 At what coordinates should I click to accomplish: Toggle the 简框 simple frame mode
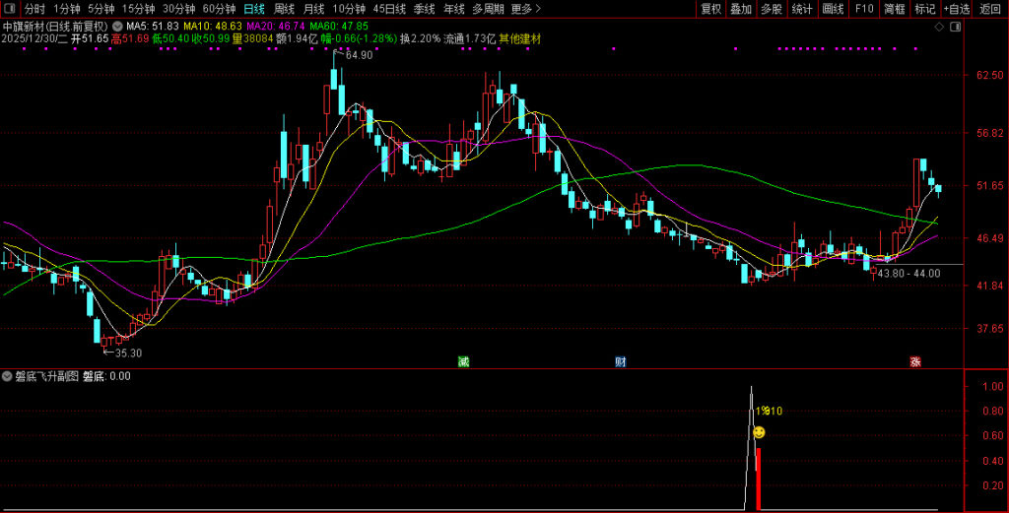894,9
